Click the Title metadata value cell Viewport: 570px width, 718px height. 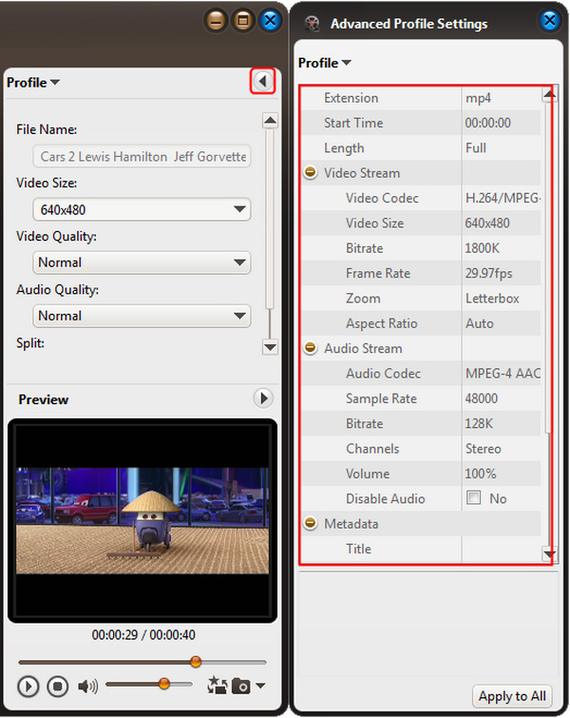tap(501, 549)
